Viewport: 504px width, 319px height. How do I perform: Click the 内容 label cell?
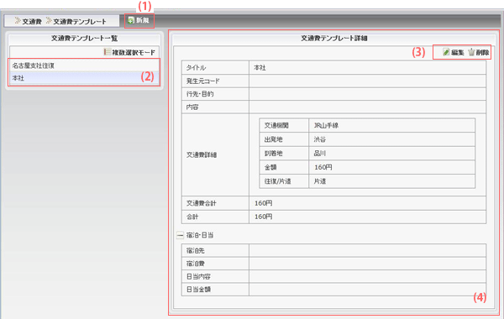(215, 107)
